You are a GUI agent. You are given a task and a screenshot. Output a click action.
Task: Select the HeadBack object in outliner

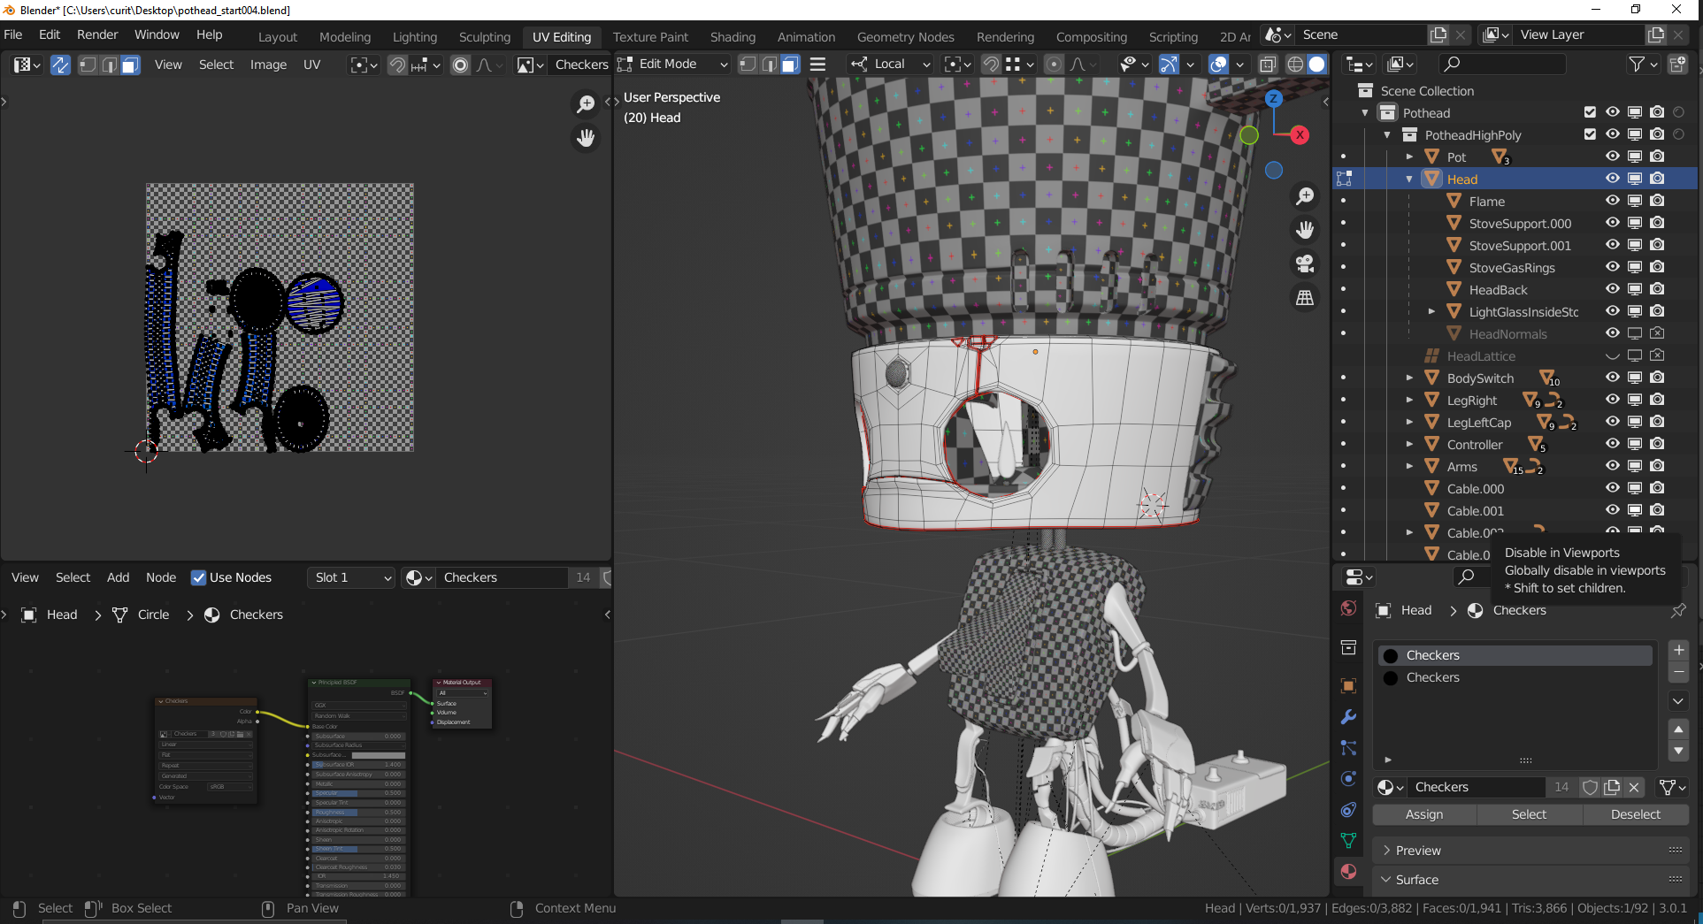click(x=1498, y=290)
